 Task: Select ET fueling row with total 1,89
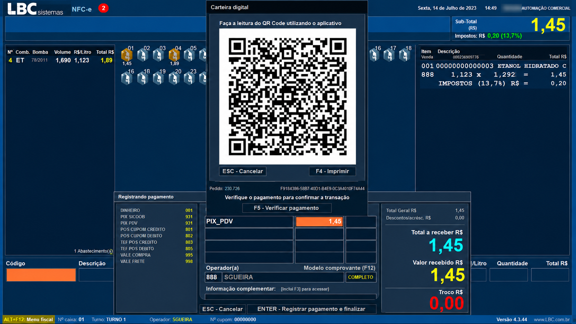pos(60,60)
